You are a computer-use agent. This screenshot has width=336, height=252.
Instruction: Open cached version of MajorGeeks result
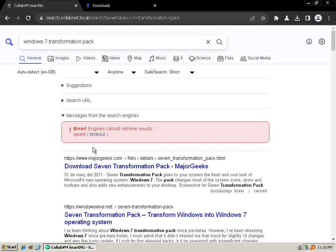[260, 191]
